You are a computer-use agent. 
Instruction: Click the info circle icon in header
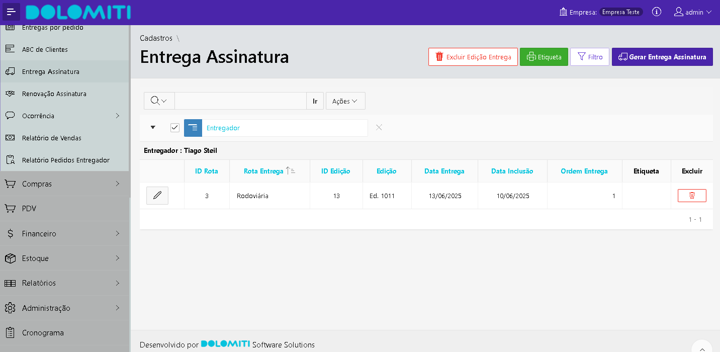pos(656,12)
